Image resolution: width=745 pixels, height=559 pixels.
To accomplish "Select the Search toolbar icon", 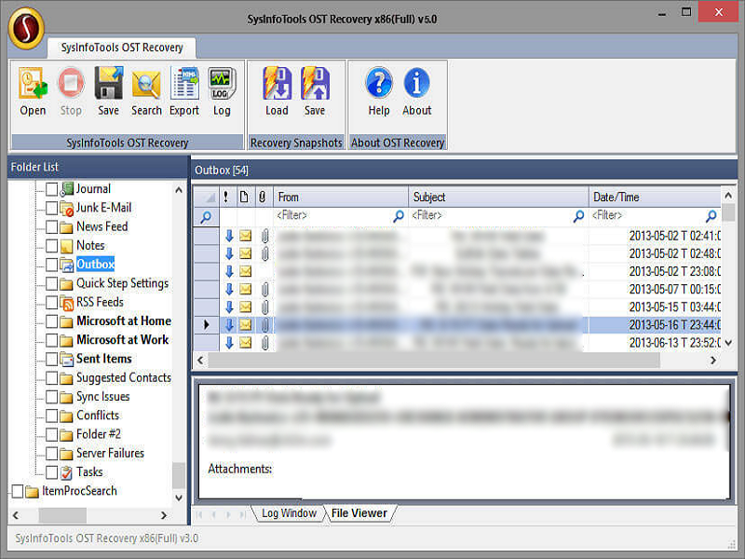I will 146,90.
